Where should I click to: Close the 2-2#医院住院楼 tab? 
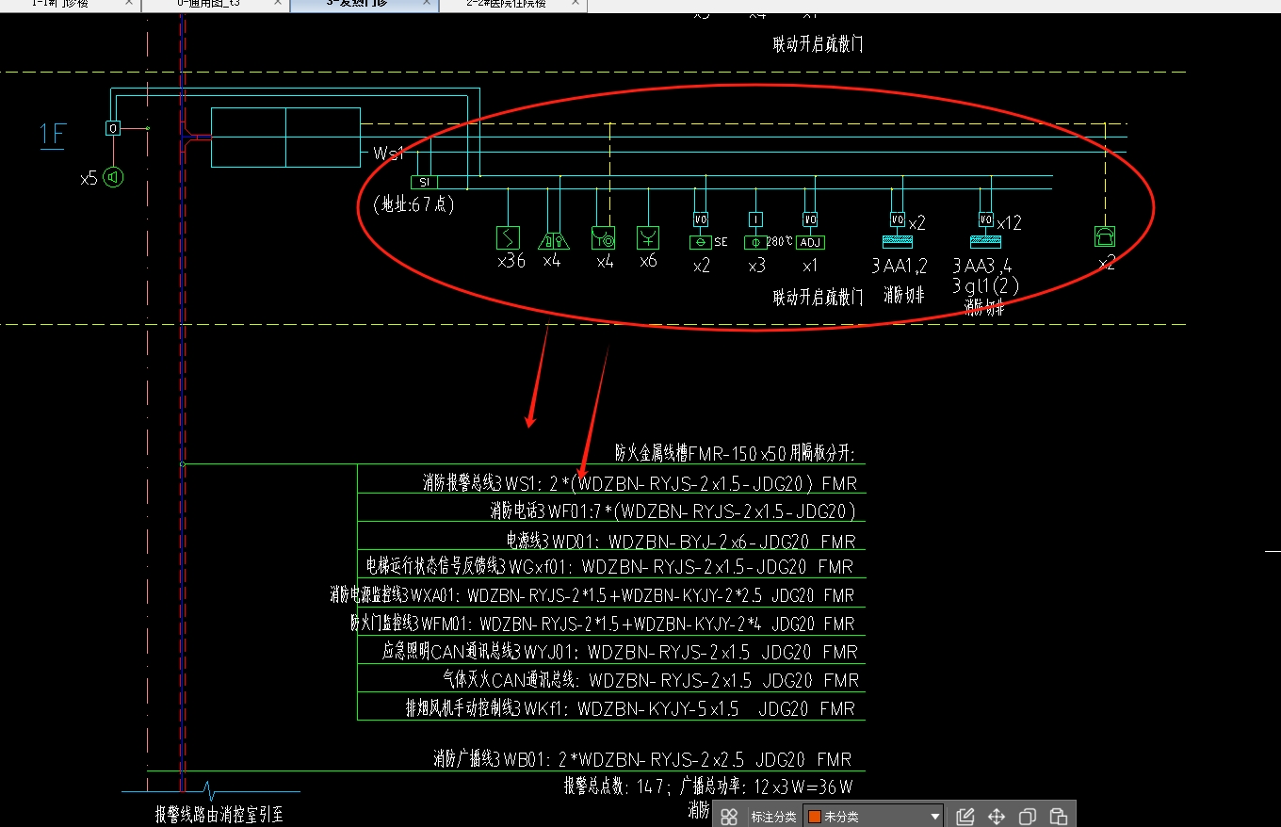pos(575,4)
